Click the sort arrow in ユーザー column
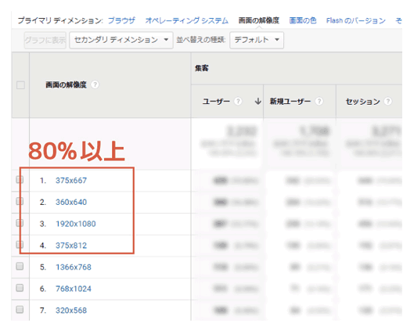414x334 pixels. [x=258, y=101]
